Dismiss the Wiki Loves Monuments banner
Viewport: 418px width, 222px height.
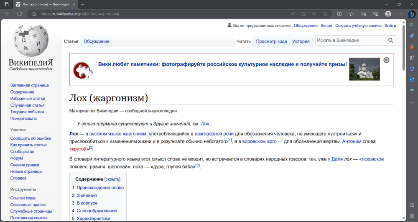[386, 60]
